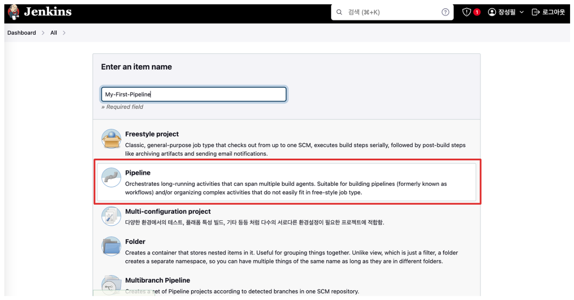574x300 pixels.
Task: Click the magnifier icon in search box
Action: click(339, 12)
